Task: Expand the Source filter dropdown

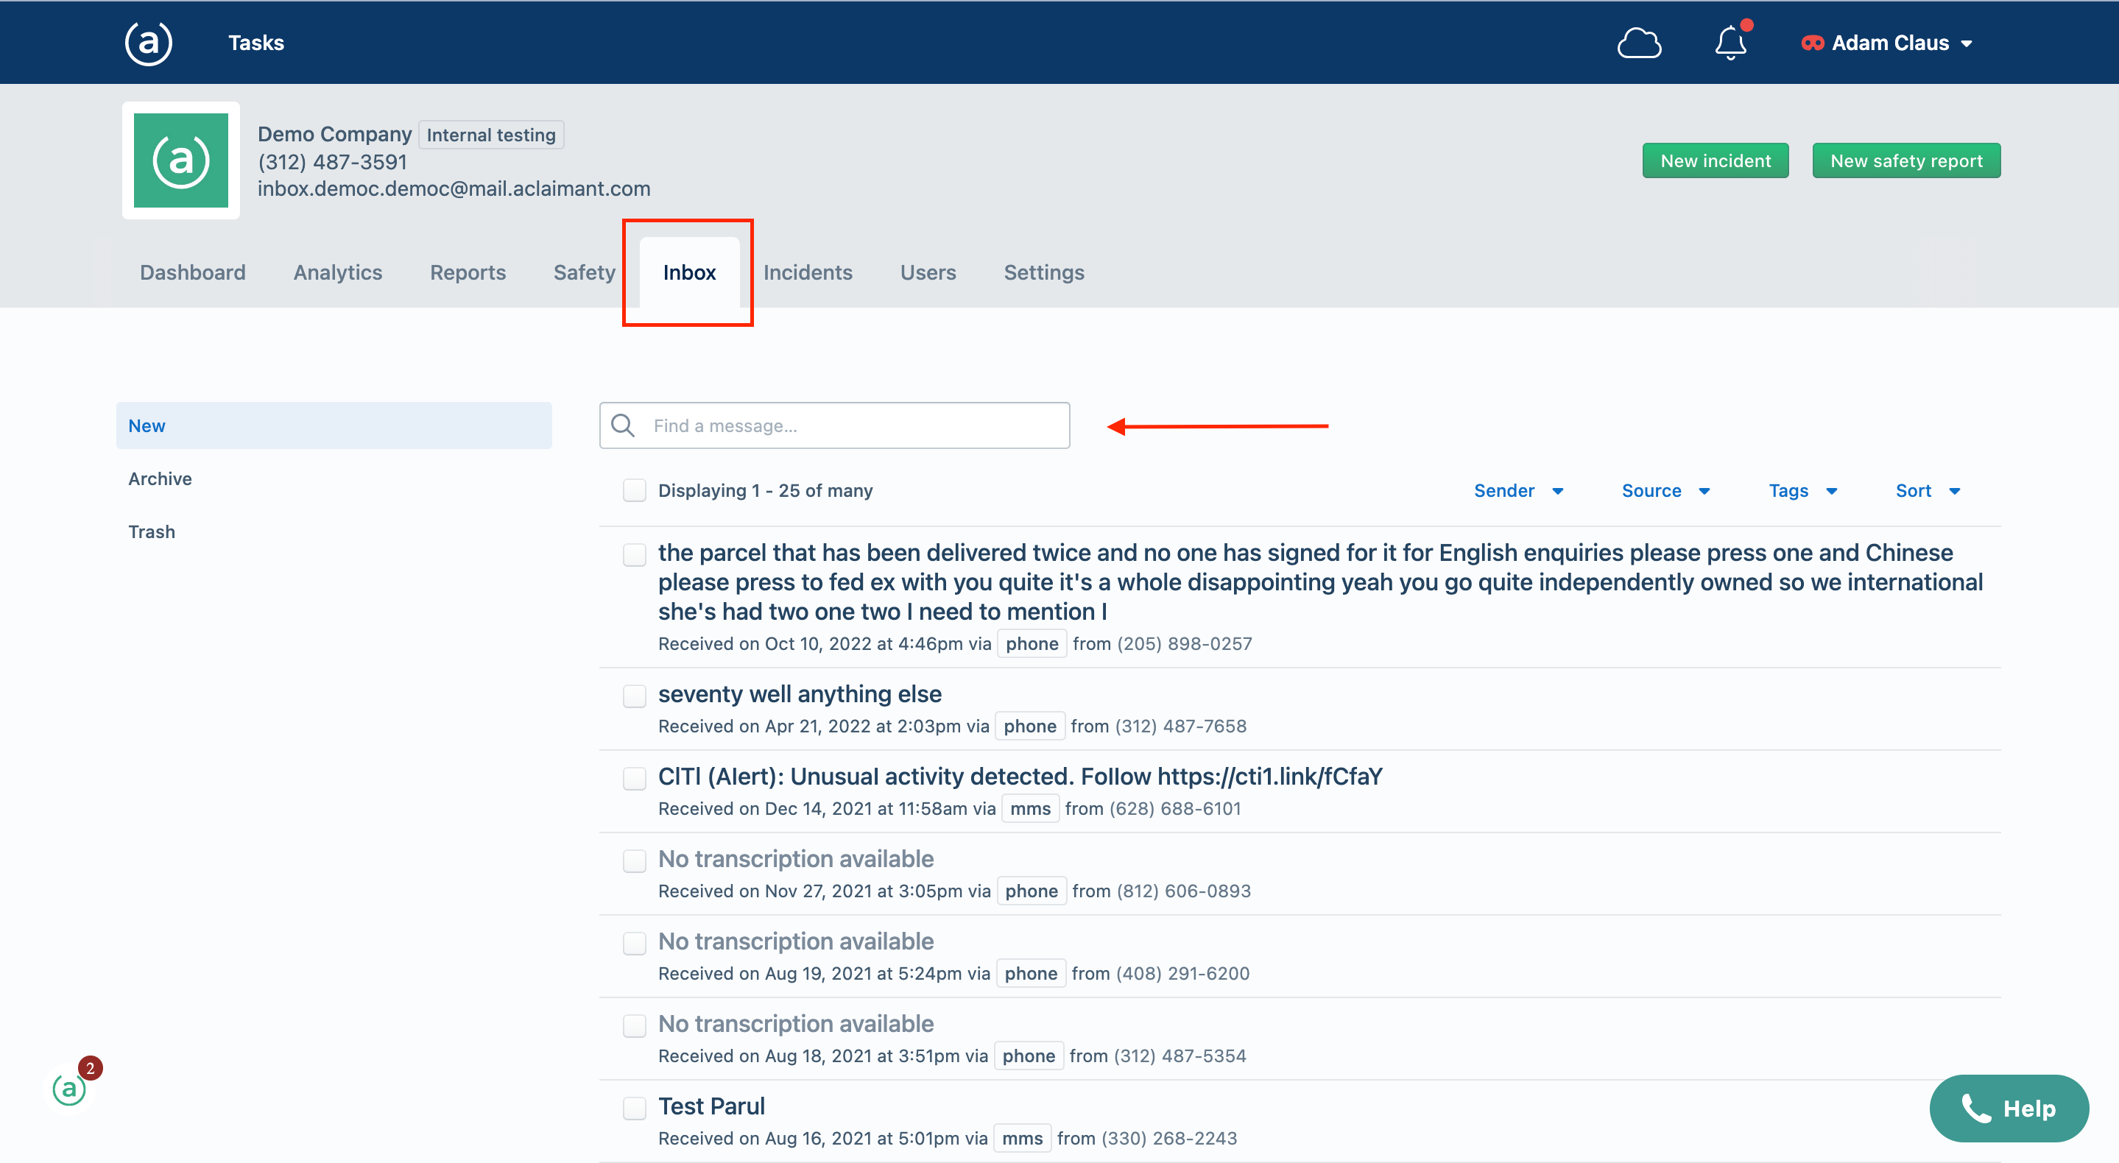Action: pyautogui.click(x=1665, y=490)
